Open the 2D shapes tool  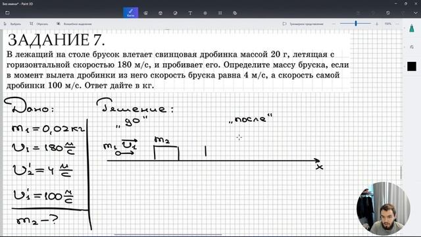click(x=145, y=13)
